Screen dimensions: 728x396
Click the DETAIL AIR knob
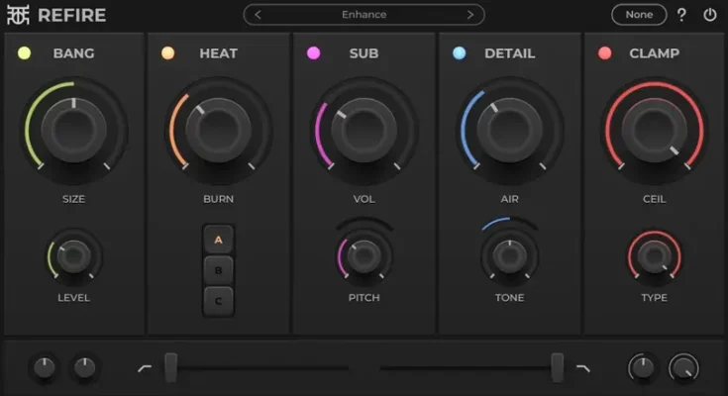click(x=510, y=130)
